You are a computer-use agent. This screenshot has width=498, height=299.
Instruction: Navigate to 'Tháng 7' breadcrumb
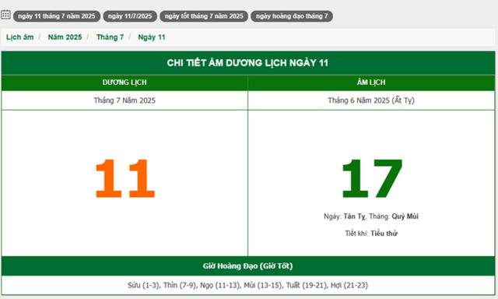click(x=110, y=37)
